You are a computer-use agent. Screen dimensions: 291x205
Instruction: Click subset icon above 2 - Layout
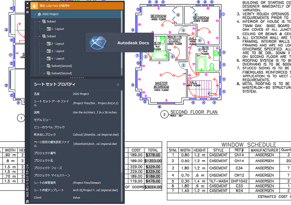[x=44, y=36]
